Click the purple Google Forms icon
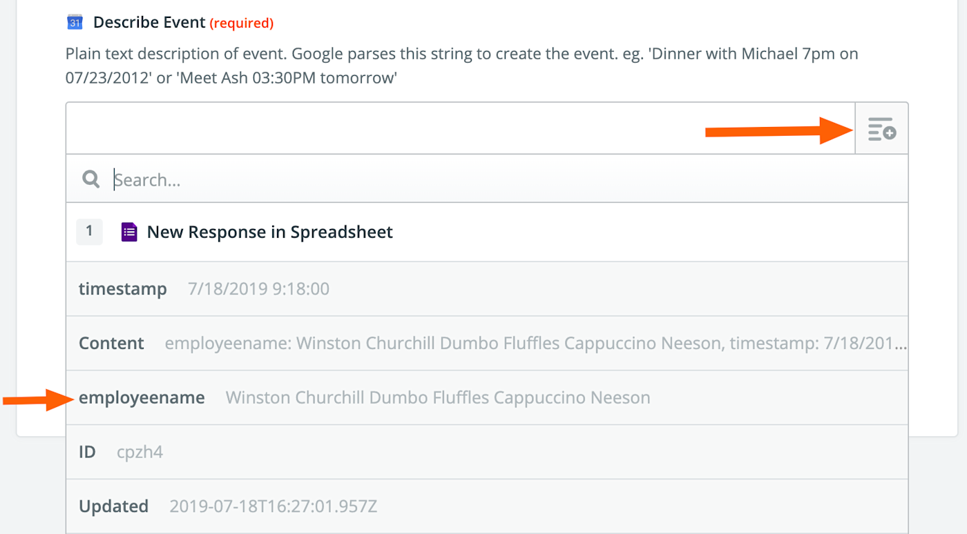This screenshot has width=967, height=534. (x=129, y=232)
